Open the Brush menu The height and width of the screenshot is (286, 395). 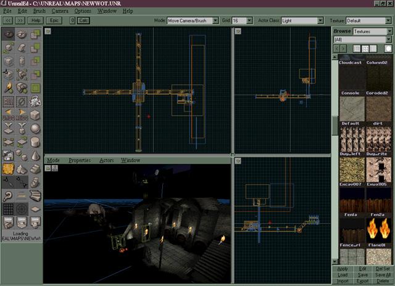coord(39,11)
